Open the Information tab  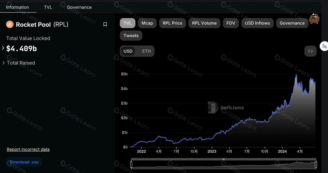tap(18, 7)
